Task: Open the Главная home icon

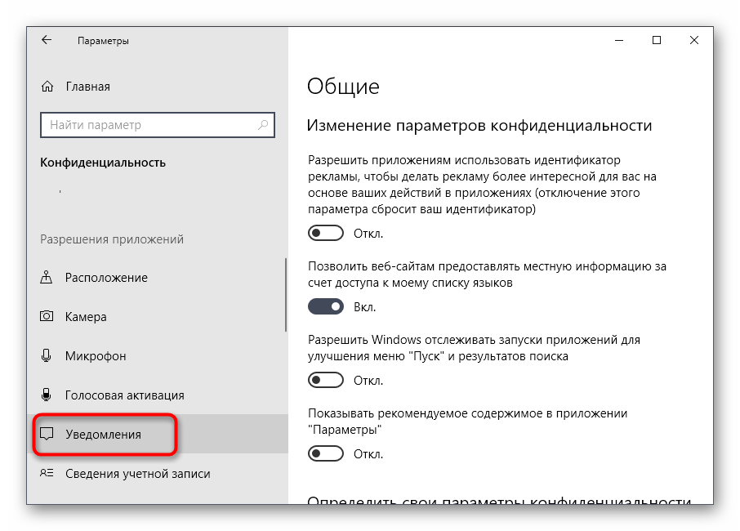Action: [x=47, y=87]
